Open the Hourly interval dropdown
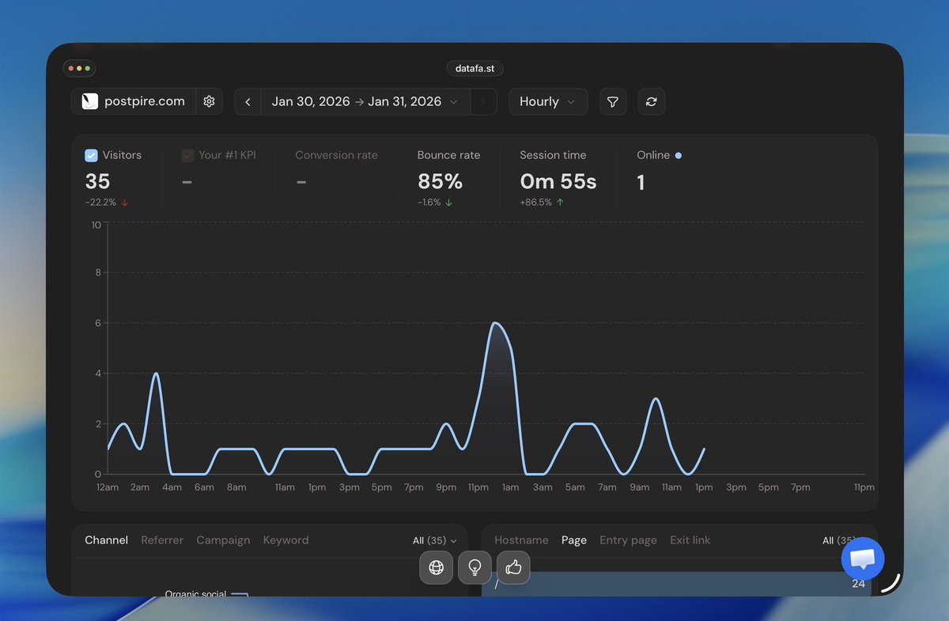949x621 pixels. (548, 101)
